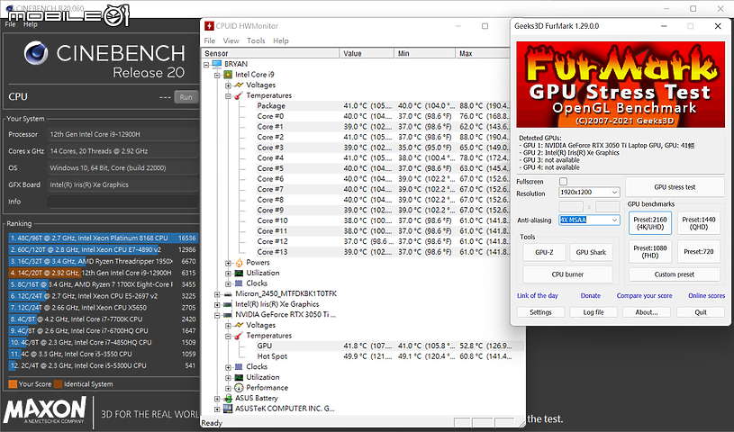Click the Info field in Cinebench
Viewport: 734px width, 432px height.
click(x=122, y=202)
